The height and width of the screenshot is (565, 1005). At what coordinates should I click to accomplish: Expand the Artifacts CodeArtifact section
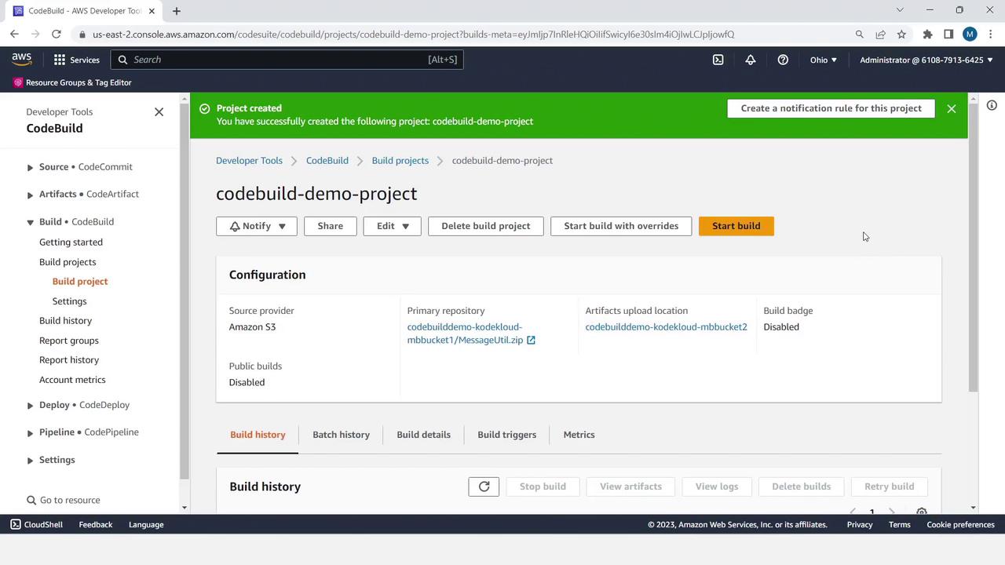click(30, 195)
